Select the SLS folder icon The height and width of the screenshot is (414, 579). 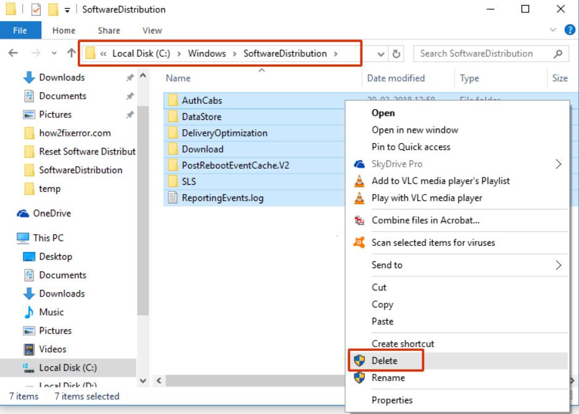(172, 182)
